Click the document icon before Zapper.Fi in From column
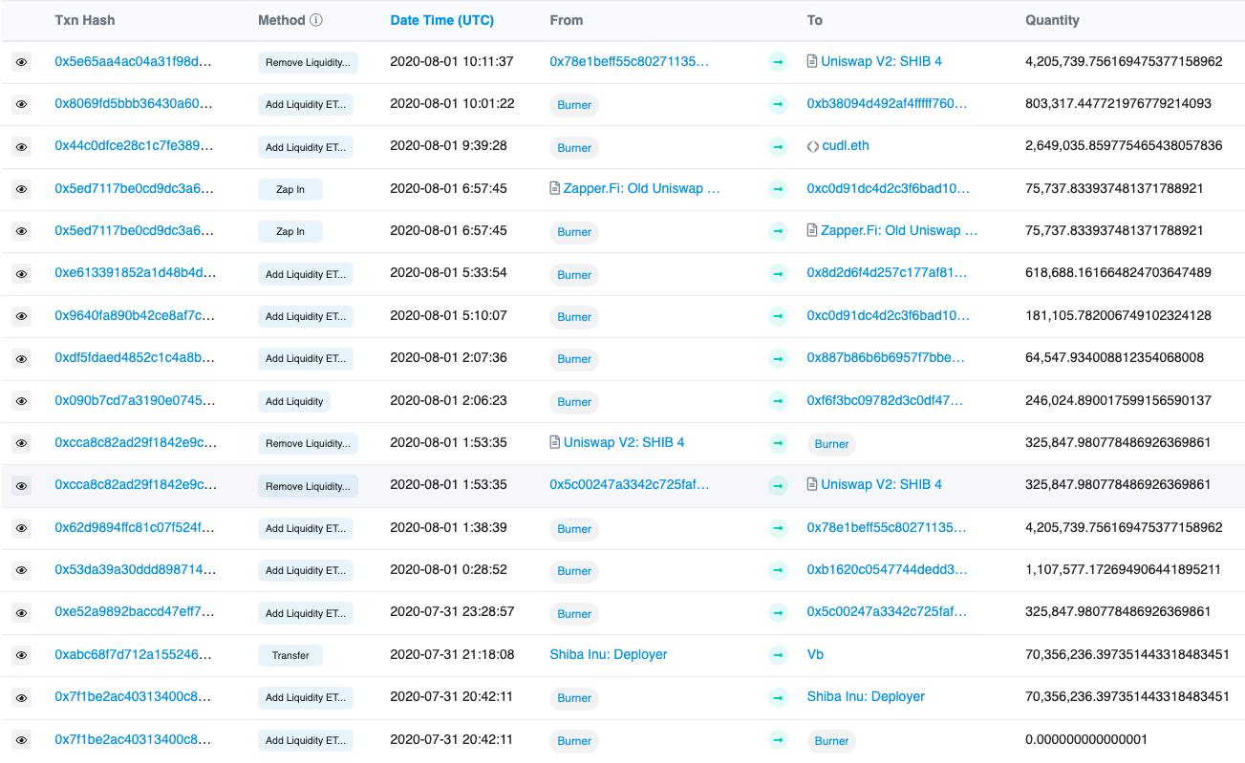 tap(555, 189)
